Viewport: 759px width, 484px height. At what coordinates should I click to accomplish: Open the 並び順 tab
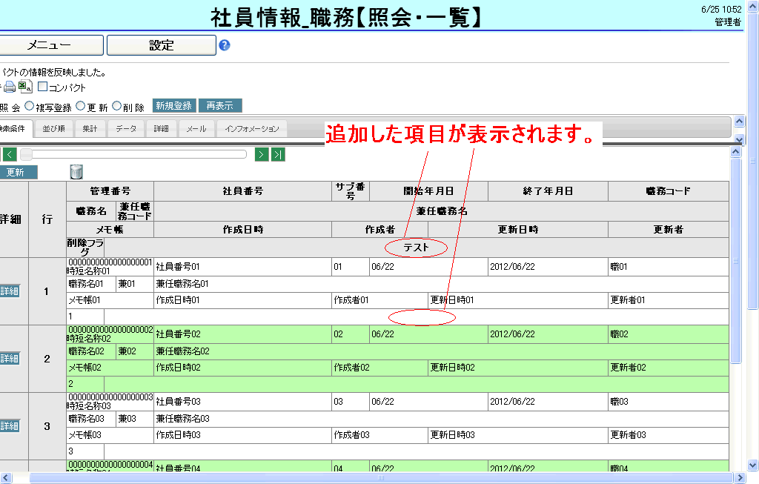tap(53, 129)
